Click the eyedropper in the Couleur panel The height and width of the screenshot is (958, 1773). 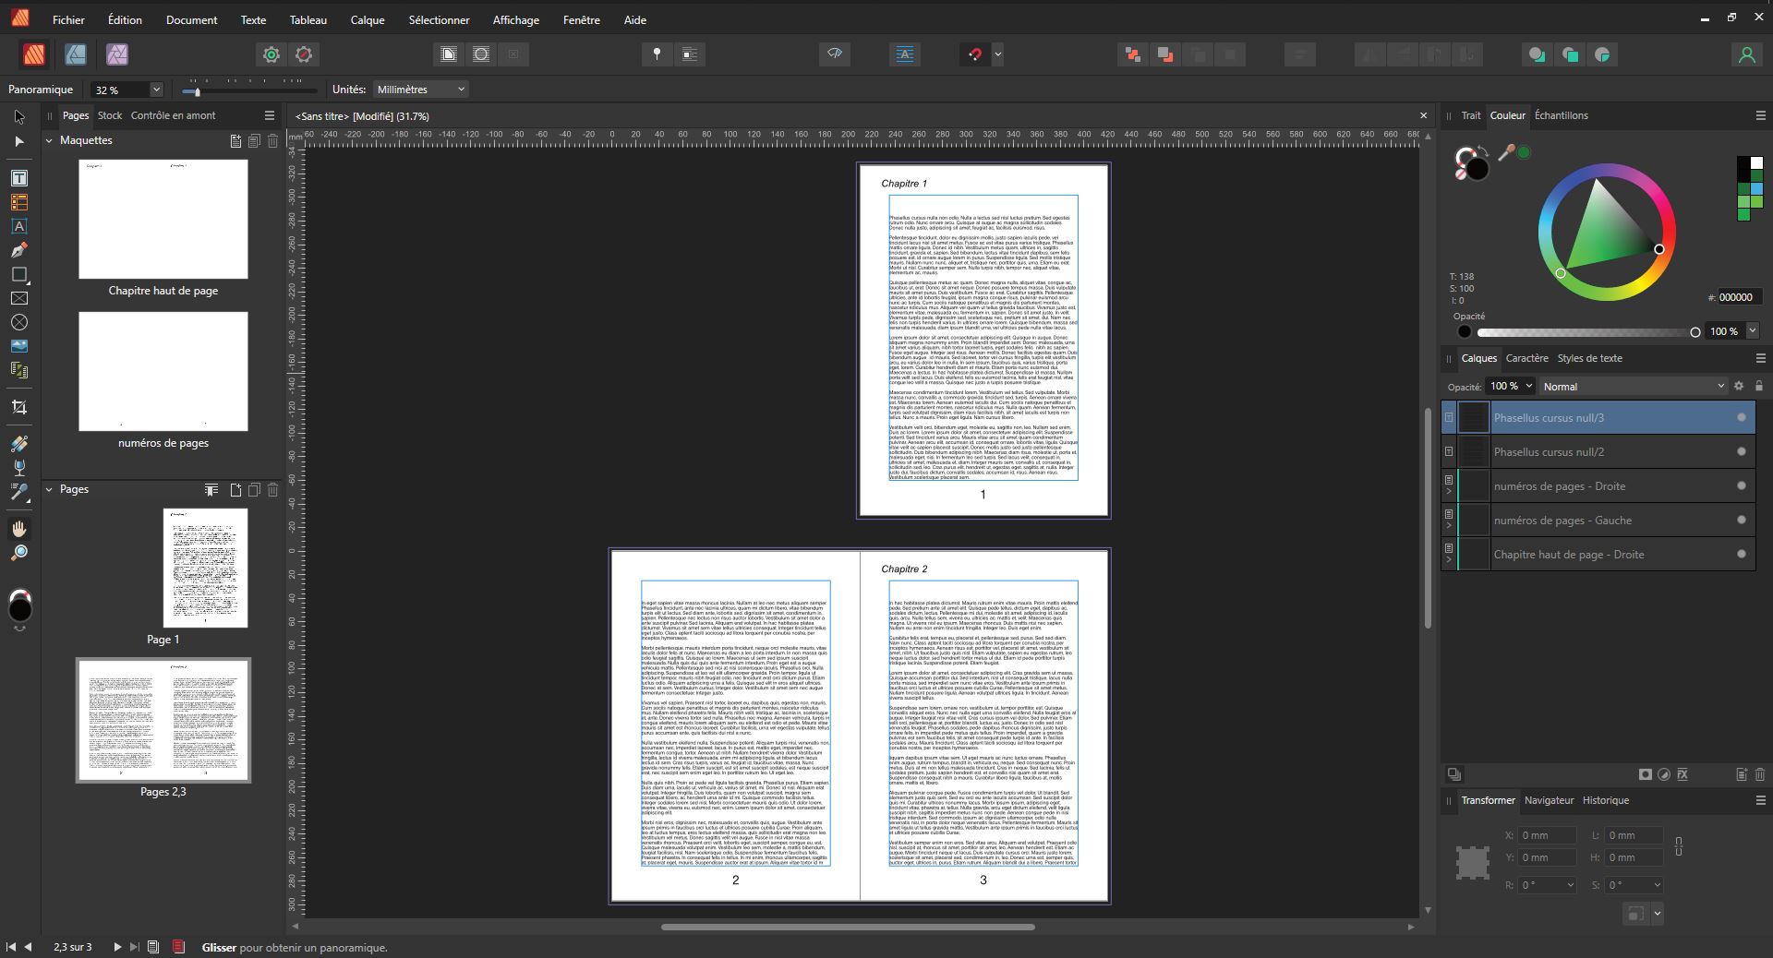pyautogui.click(x=1506, y=152)
